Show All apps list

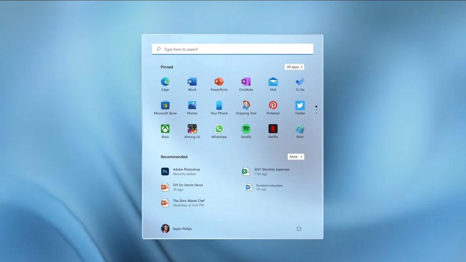[x=294, y=67]
